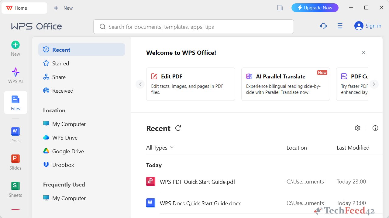Click the WPS Office logo

click(36, 26)
